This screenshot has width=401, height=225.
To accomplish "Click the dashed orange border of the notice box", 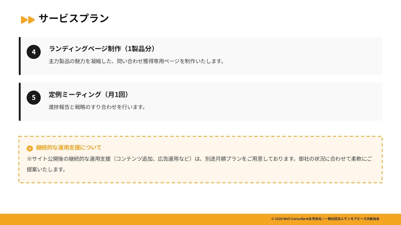I will (200, 136).
